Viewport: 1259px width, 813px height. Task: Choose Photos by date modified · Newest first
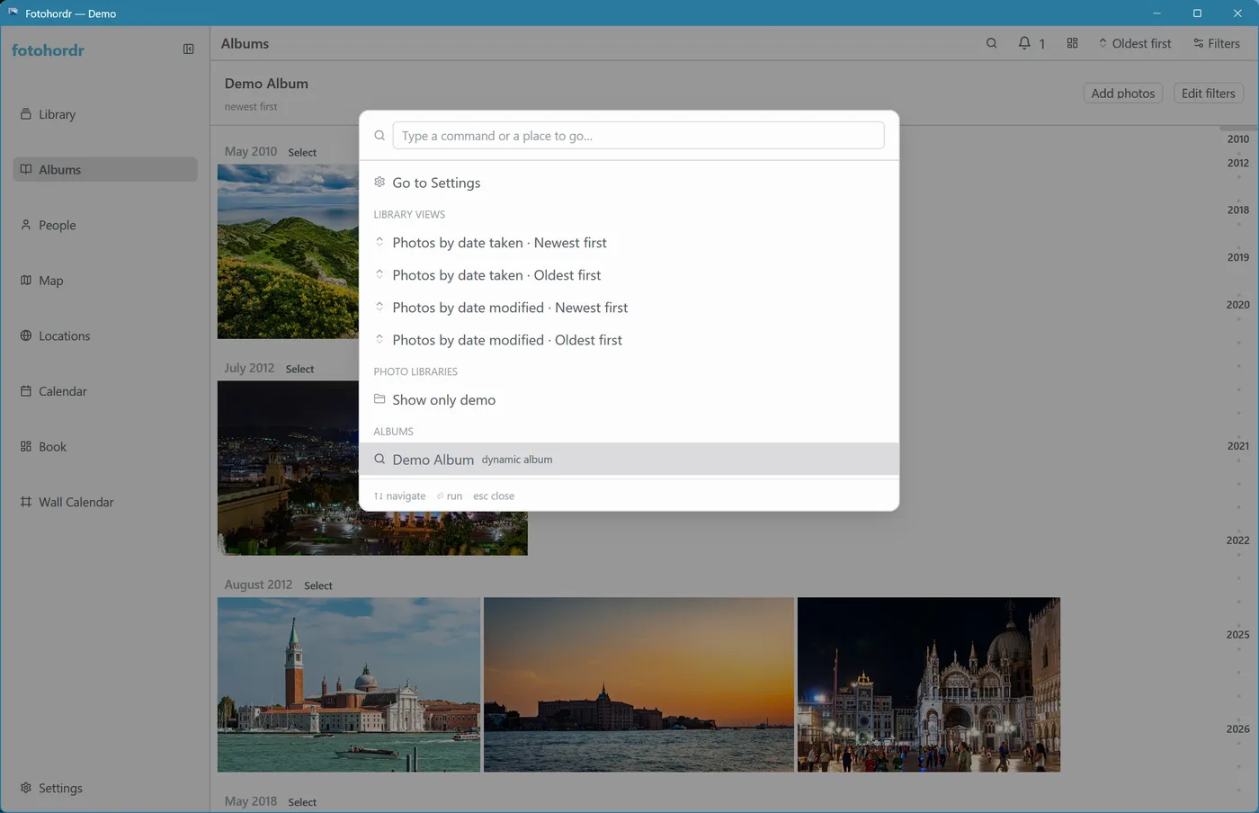pos(629,308)
